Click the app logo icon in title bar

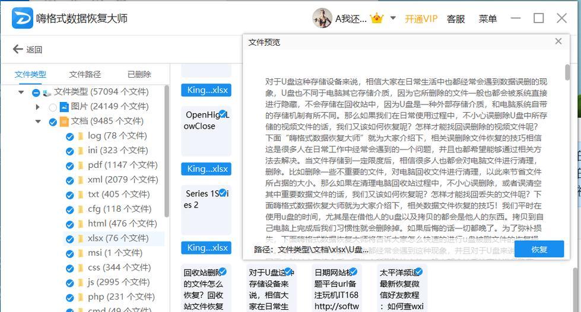click(x=22, y=18)
